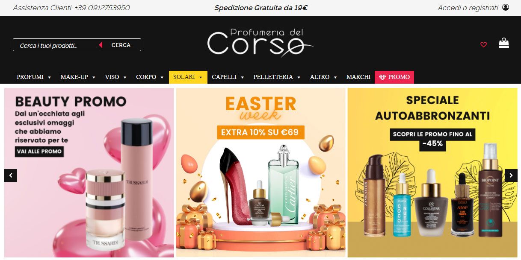Viewport: 521px width, 260px height.
Task: Click the user account icon
Action: click(506, 7)
